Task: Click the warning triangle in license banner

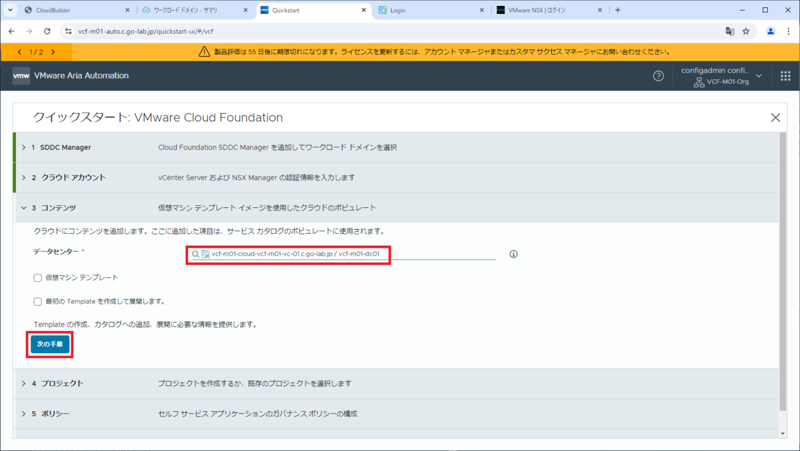Action: [x=205, y=52]
